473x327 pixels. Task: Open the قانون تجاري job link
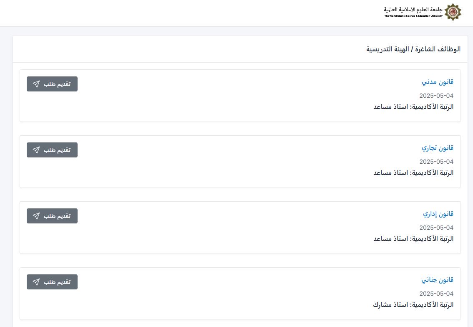tap(437, 148)
